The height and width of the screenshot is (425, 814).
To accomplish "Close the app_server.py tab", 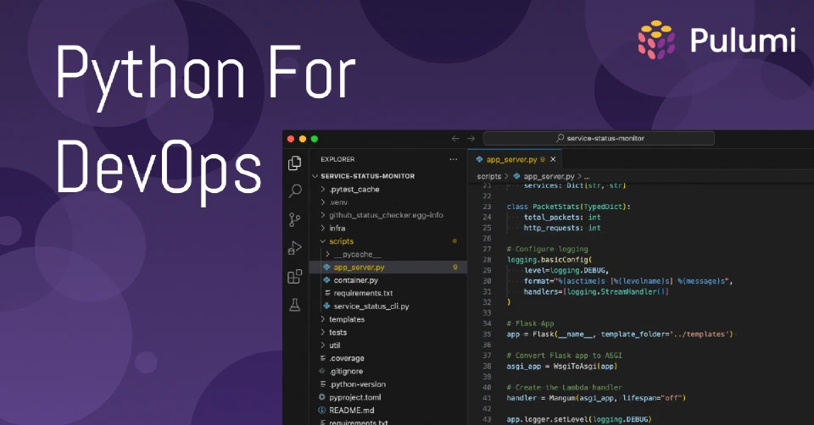I will pos(553,160).
